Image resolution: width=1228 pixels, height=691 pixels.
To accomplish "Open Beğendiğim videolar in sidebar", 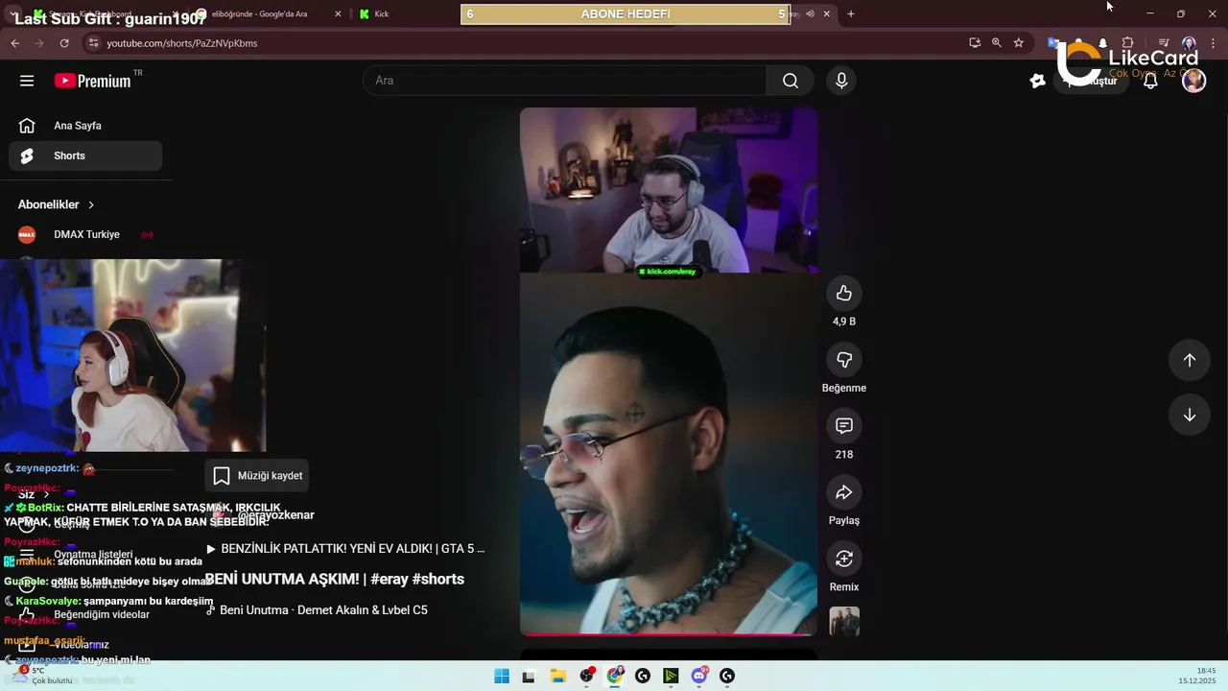I will 85,614.
